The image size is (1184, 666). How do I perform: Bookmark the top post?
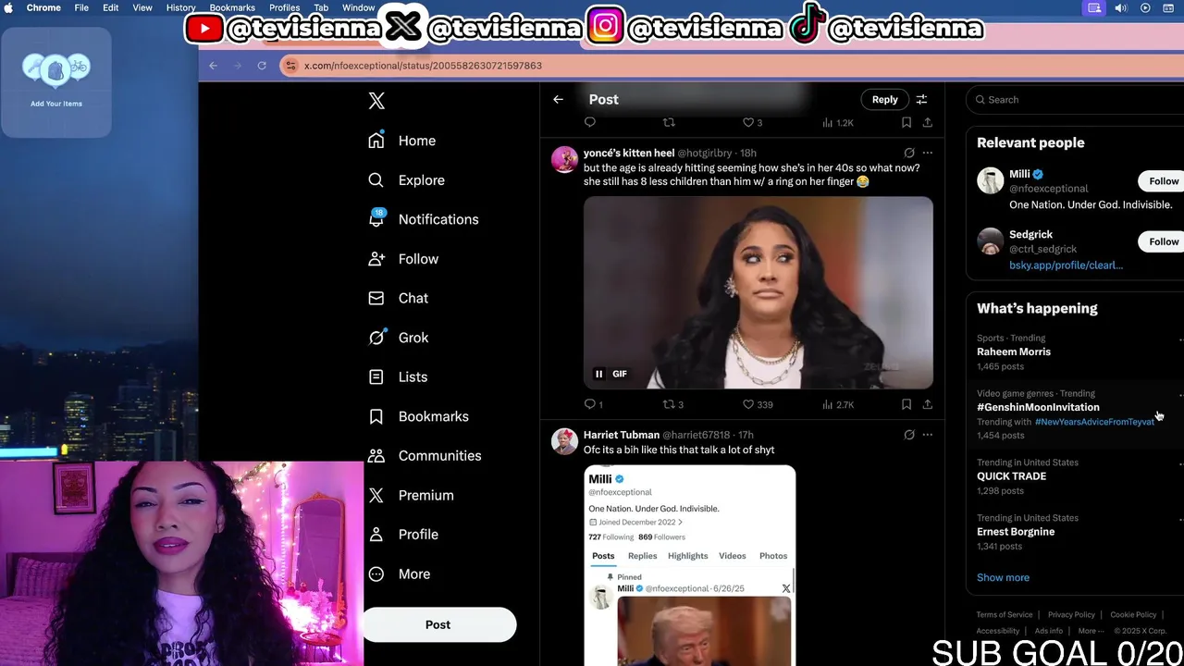click(906, 122)
